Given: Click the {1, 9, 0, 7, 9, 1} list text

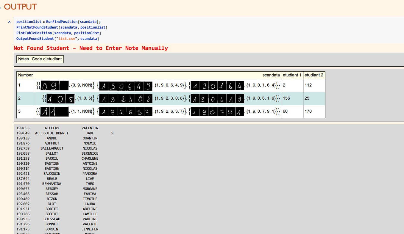Looking at the screenshot, I should coord(262,111).
